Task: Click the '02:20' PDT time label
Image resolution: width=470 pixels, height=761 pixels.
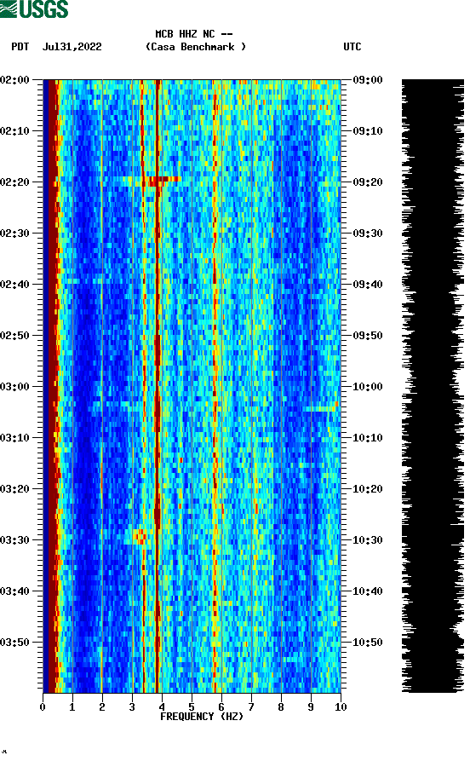Action: 15,182
